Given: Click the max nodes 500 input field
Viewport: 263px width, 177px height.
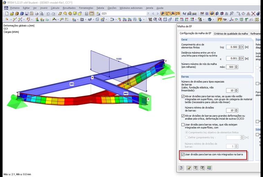Looking at the screenshot, I should click(x=230, y=67).
